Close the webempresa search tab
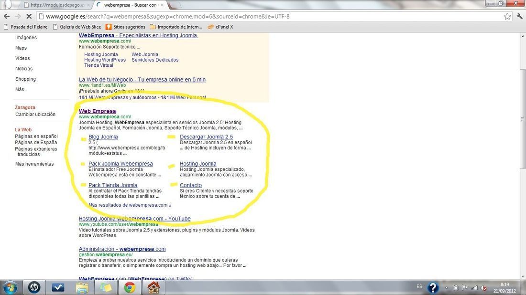 [162, 5]
